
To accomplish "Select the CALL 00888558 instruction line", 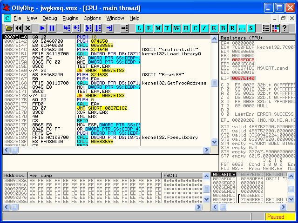I will (x=107, y=46).
